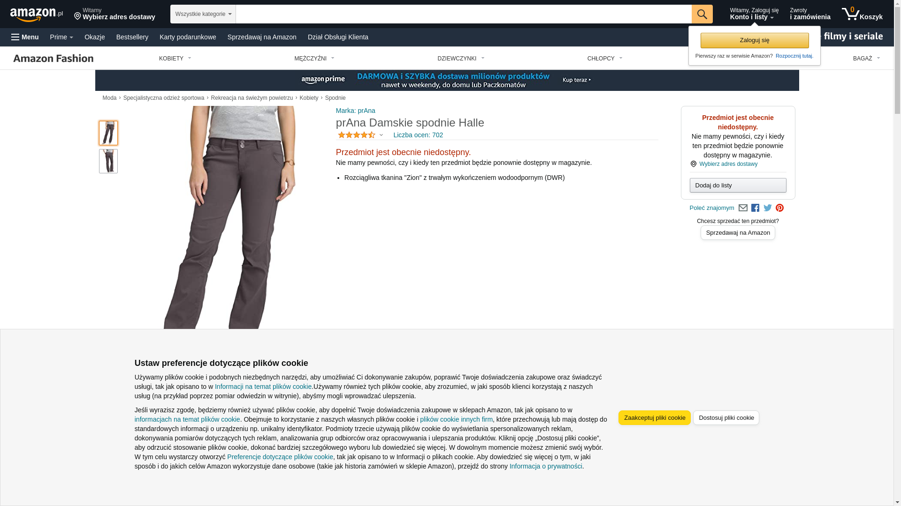901x506 pixels.
Task: Open the Karty podarunkowe menu item
Action: click(x=188, y=37)
